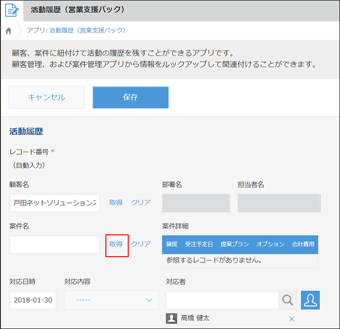The image size is (340, 329).
Task: Click the 対応者 search input field
Action: click(222, 300)
